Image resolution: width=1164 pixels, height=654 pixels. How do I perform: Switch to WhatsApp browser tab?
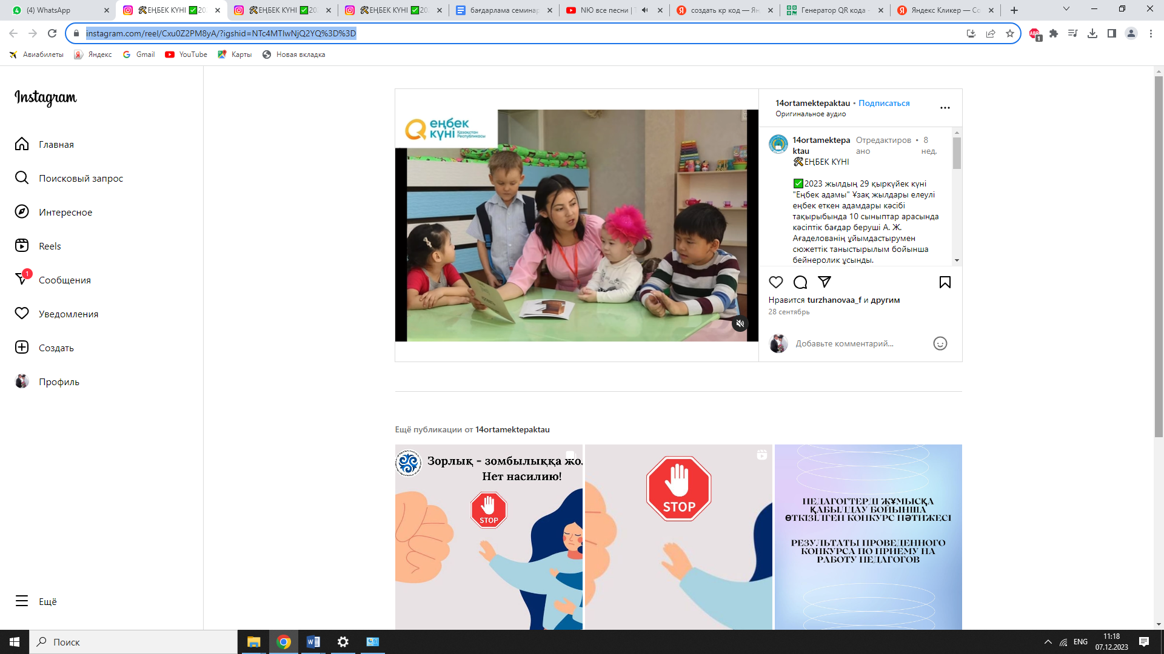point(55,10)
